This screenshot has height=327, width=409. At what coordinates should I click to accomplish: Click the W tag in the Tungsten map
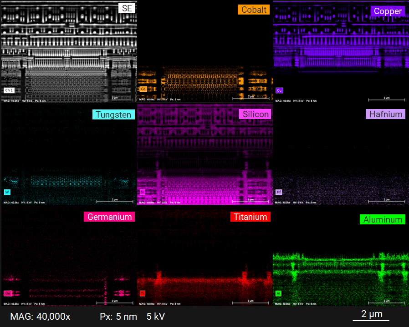pyautogui.click(x=7, y=192)
